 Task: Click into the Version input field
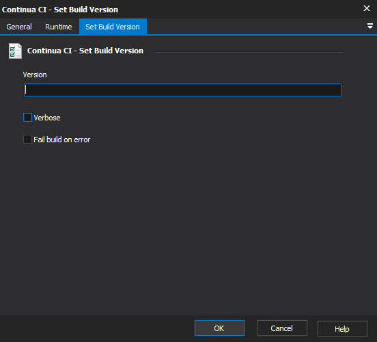coord(182,90)
